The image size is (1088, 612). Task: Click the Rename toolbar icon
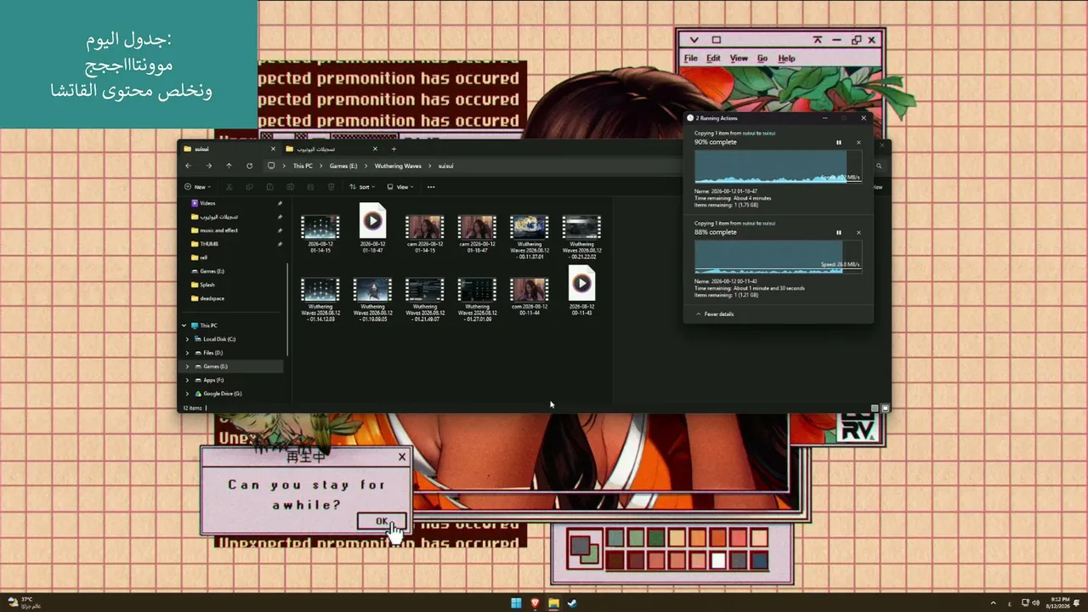(x=291, y=187)
